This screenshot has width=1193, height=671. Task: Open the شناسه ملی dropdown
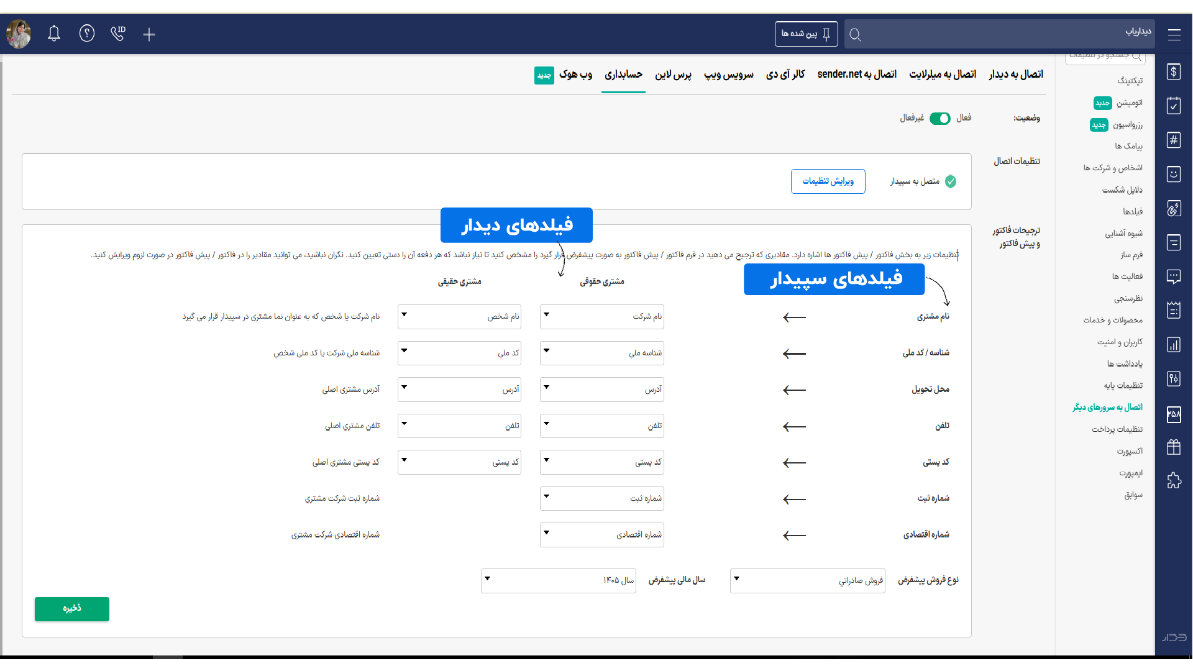point(601,353)
